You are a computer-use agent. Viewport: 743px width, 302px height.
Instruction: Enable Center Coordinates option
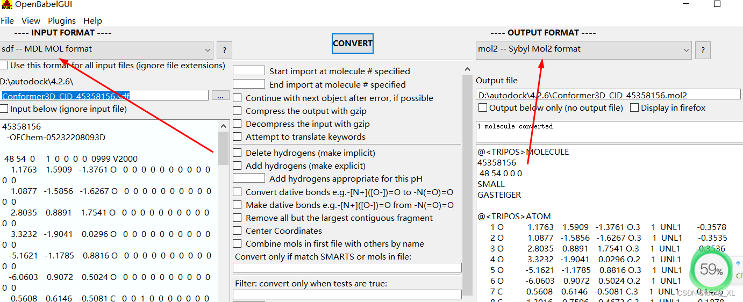[x=237, y=231]
